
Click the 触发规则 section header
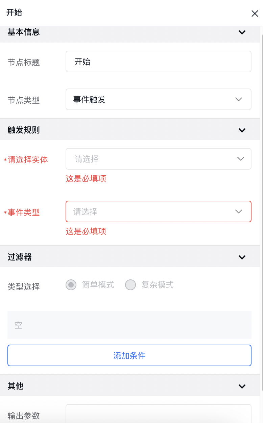[x=24, y=130]
